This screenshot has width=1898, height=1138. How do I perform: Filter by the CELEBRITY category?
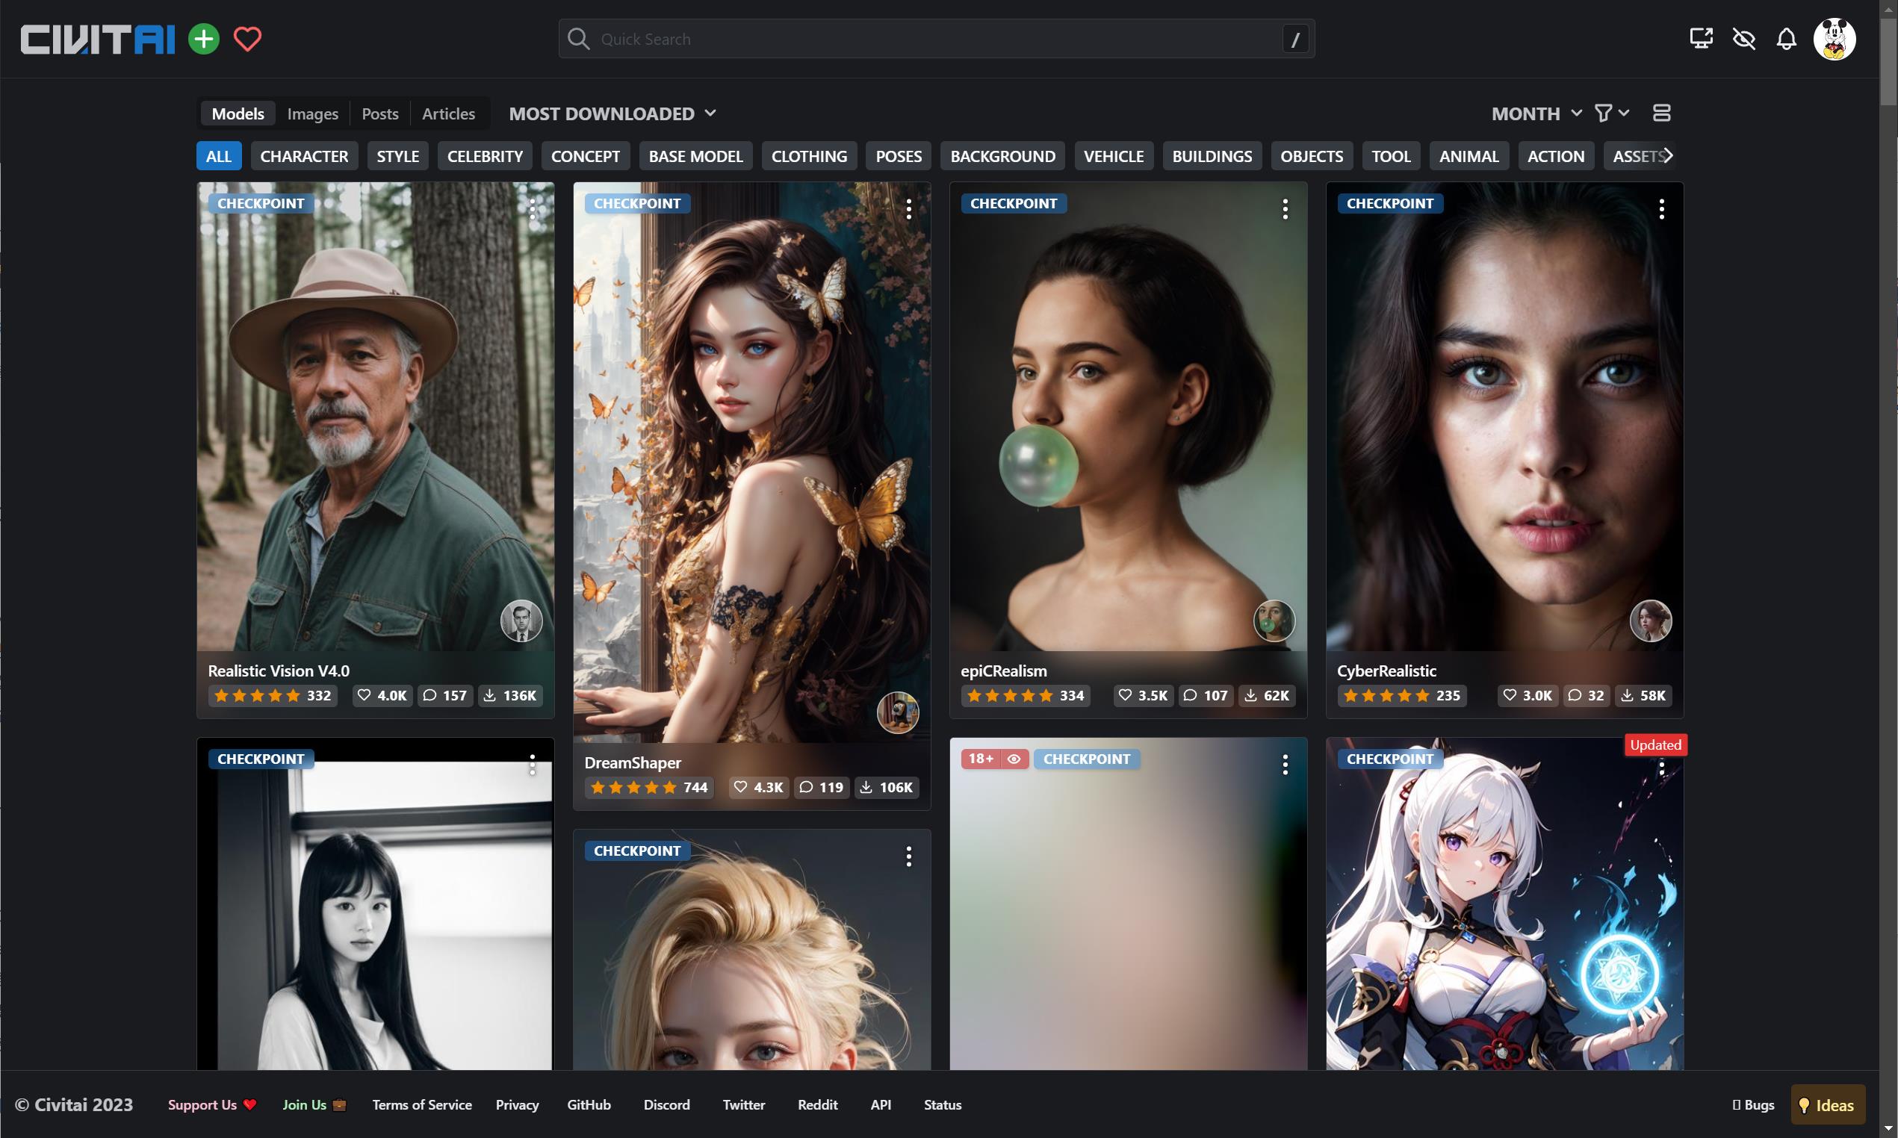coord(486,155)
